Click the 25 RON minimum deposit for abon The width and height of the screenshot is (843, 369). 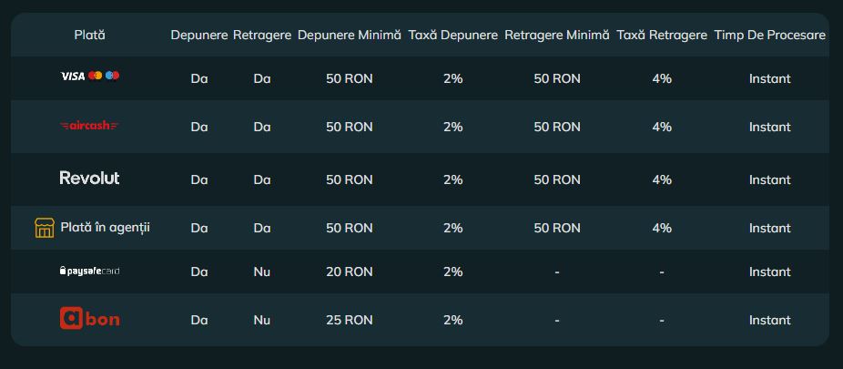tap(349, 320)
